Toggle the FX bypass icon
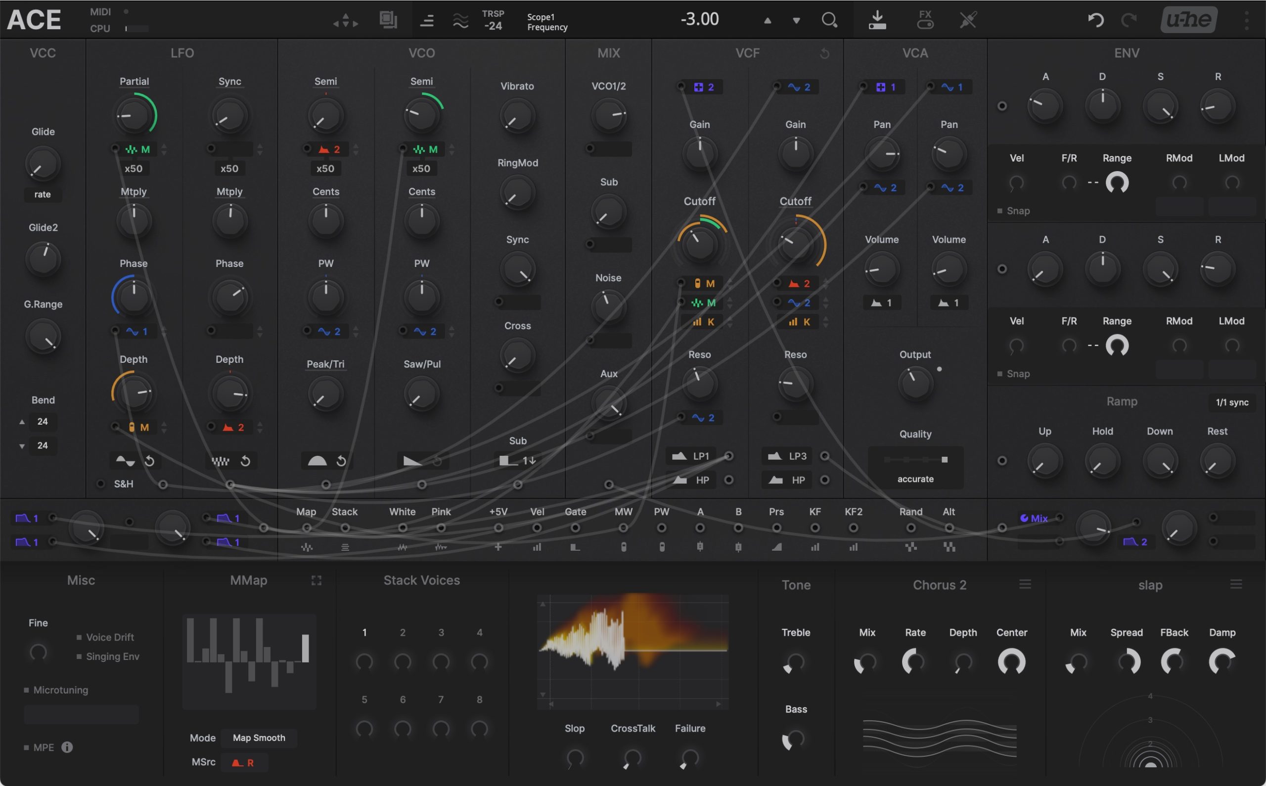The width and height of the screenshot is (1266, 786). (x=925, y=20)
